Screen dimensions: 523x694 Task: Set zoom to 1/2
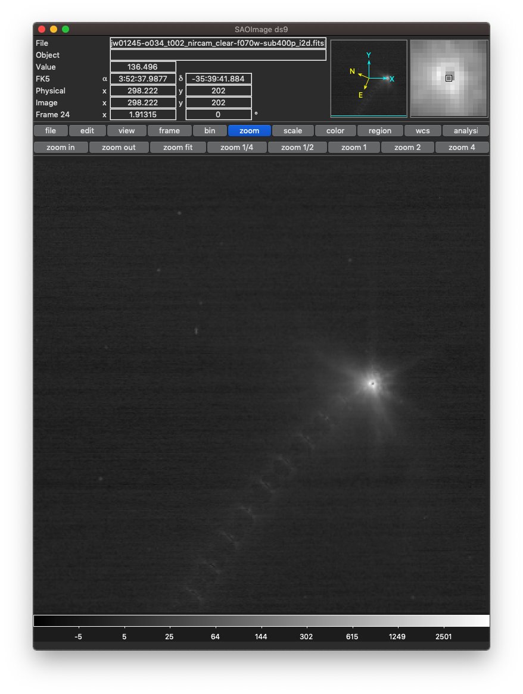[x=297, y=148]
